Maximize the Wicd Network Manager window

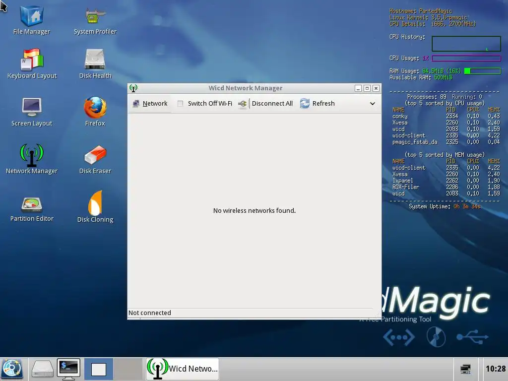coord(367,88)
